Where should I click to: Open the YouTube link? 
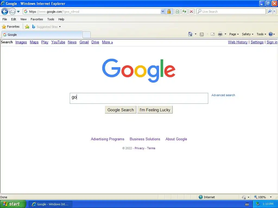click(58, 42)
